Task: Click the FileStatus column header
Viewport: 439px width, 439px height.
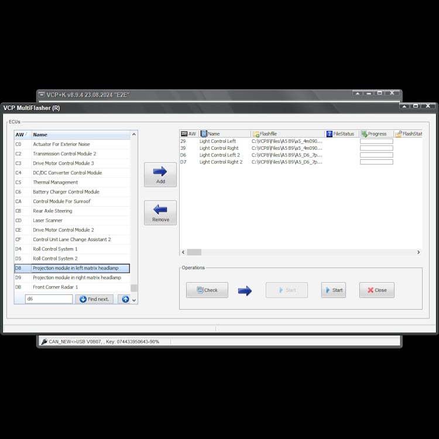Action: click(x=342, y=134)
